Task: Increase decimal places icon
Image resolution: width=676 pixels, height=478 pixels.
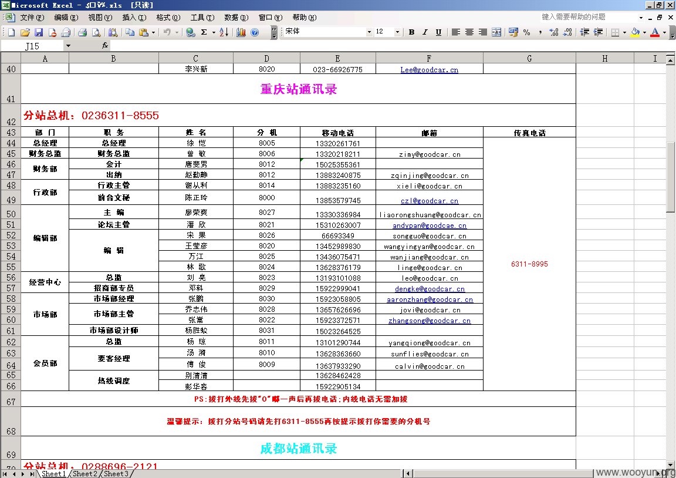Action: pyautogui.click(x=554, y=32)
